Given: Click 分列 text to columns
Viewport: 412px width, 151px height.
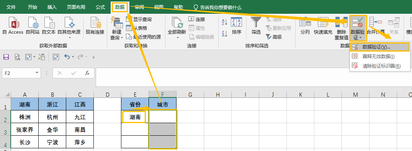Looking at the screenshot, I should point(305,26).
